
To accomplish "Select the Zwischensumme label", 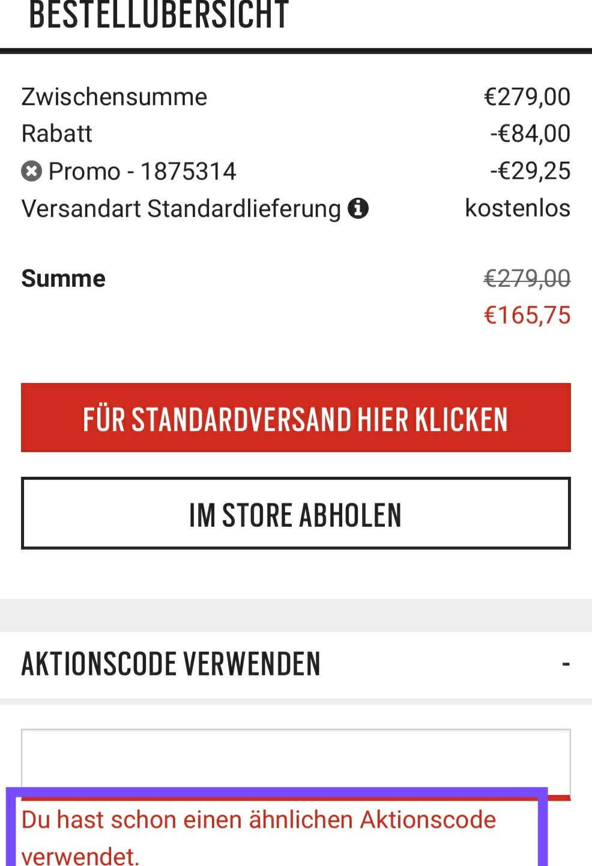I will click(114, 97).
